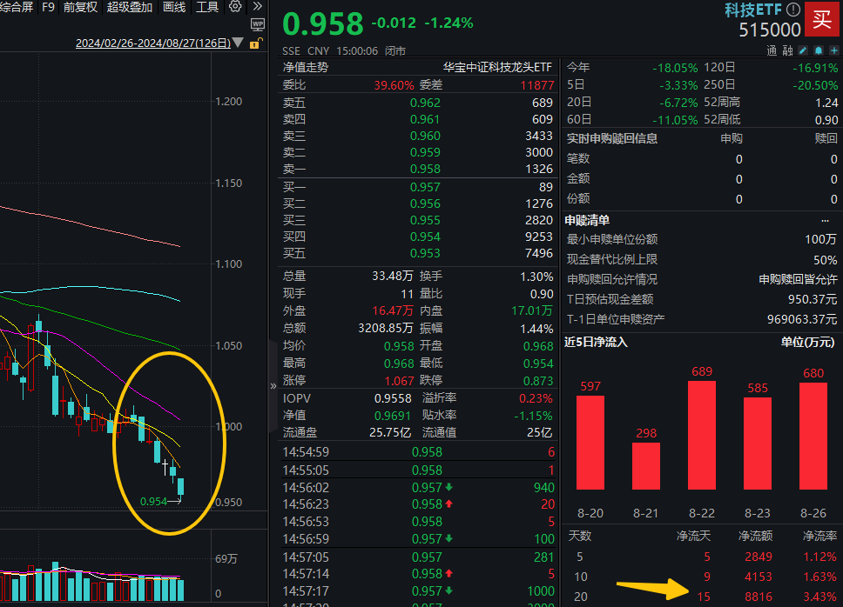Open 申赎清单 more options ellipsis
The height and width of the screenshot is (607, 843).
[826, 220]
